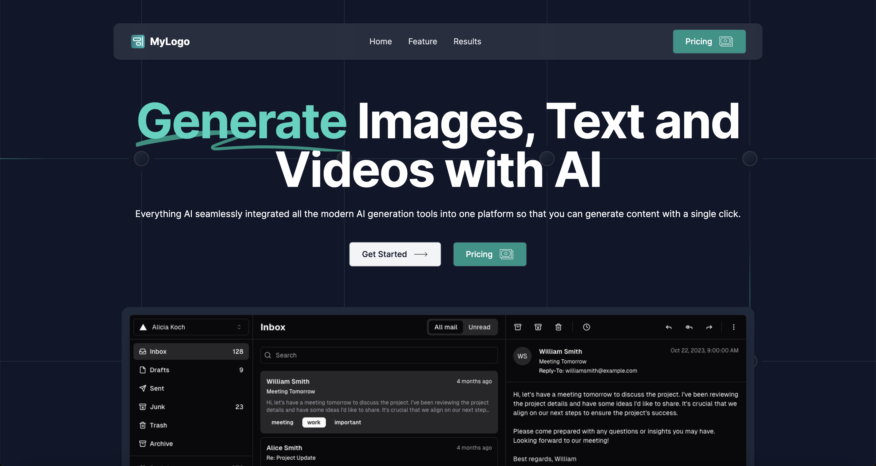Select the All mail tab
The height and width of the screenshot is (466, 876).
click(446, 327)
